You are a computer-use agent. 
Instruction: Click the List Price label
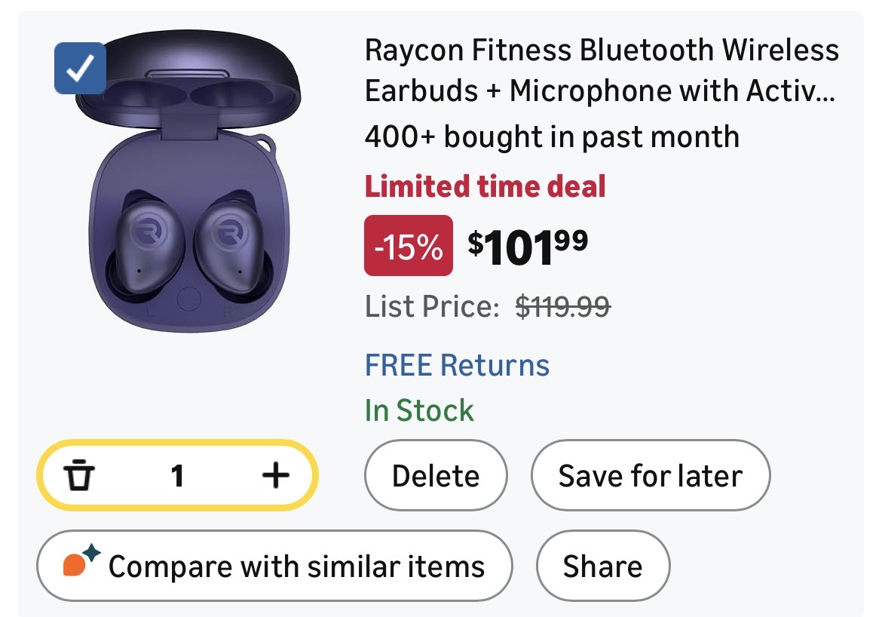[432, 307]
